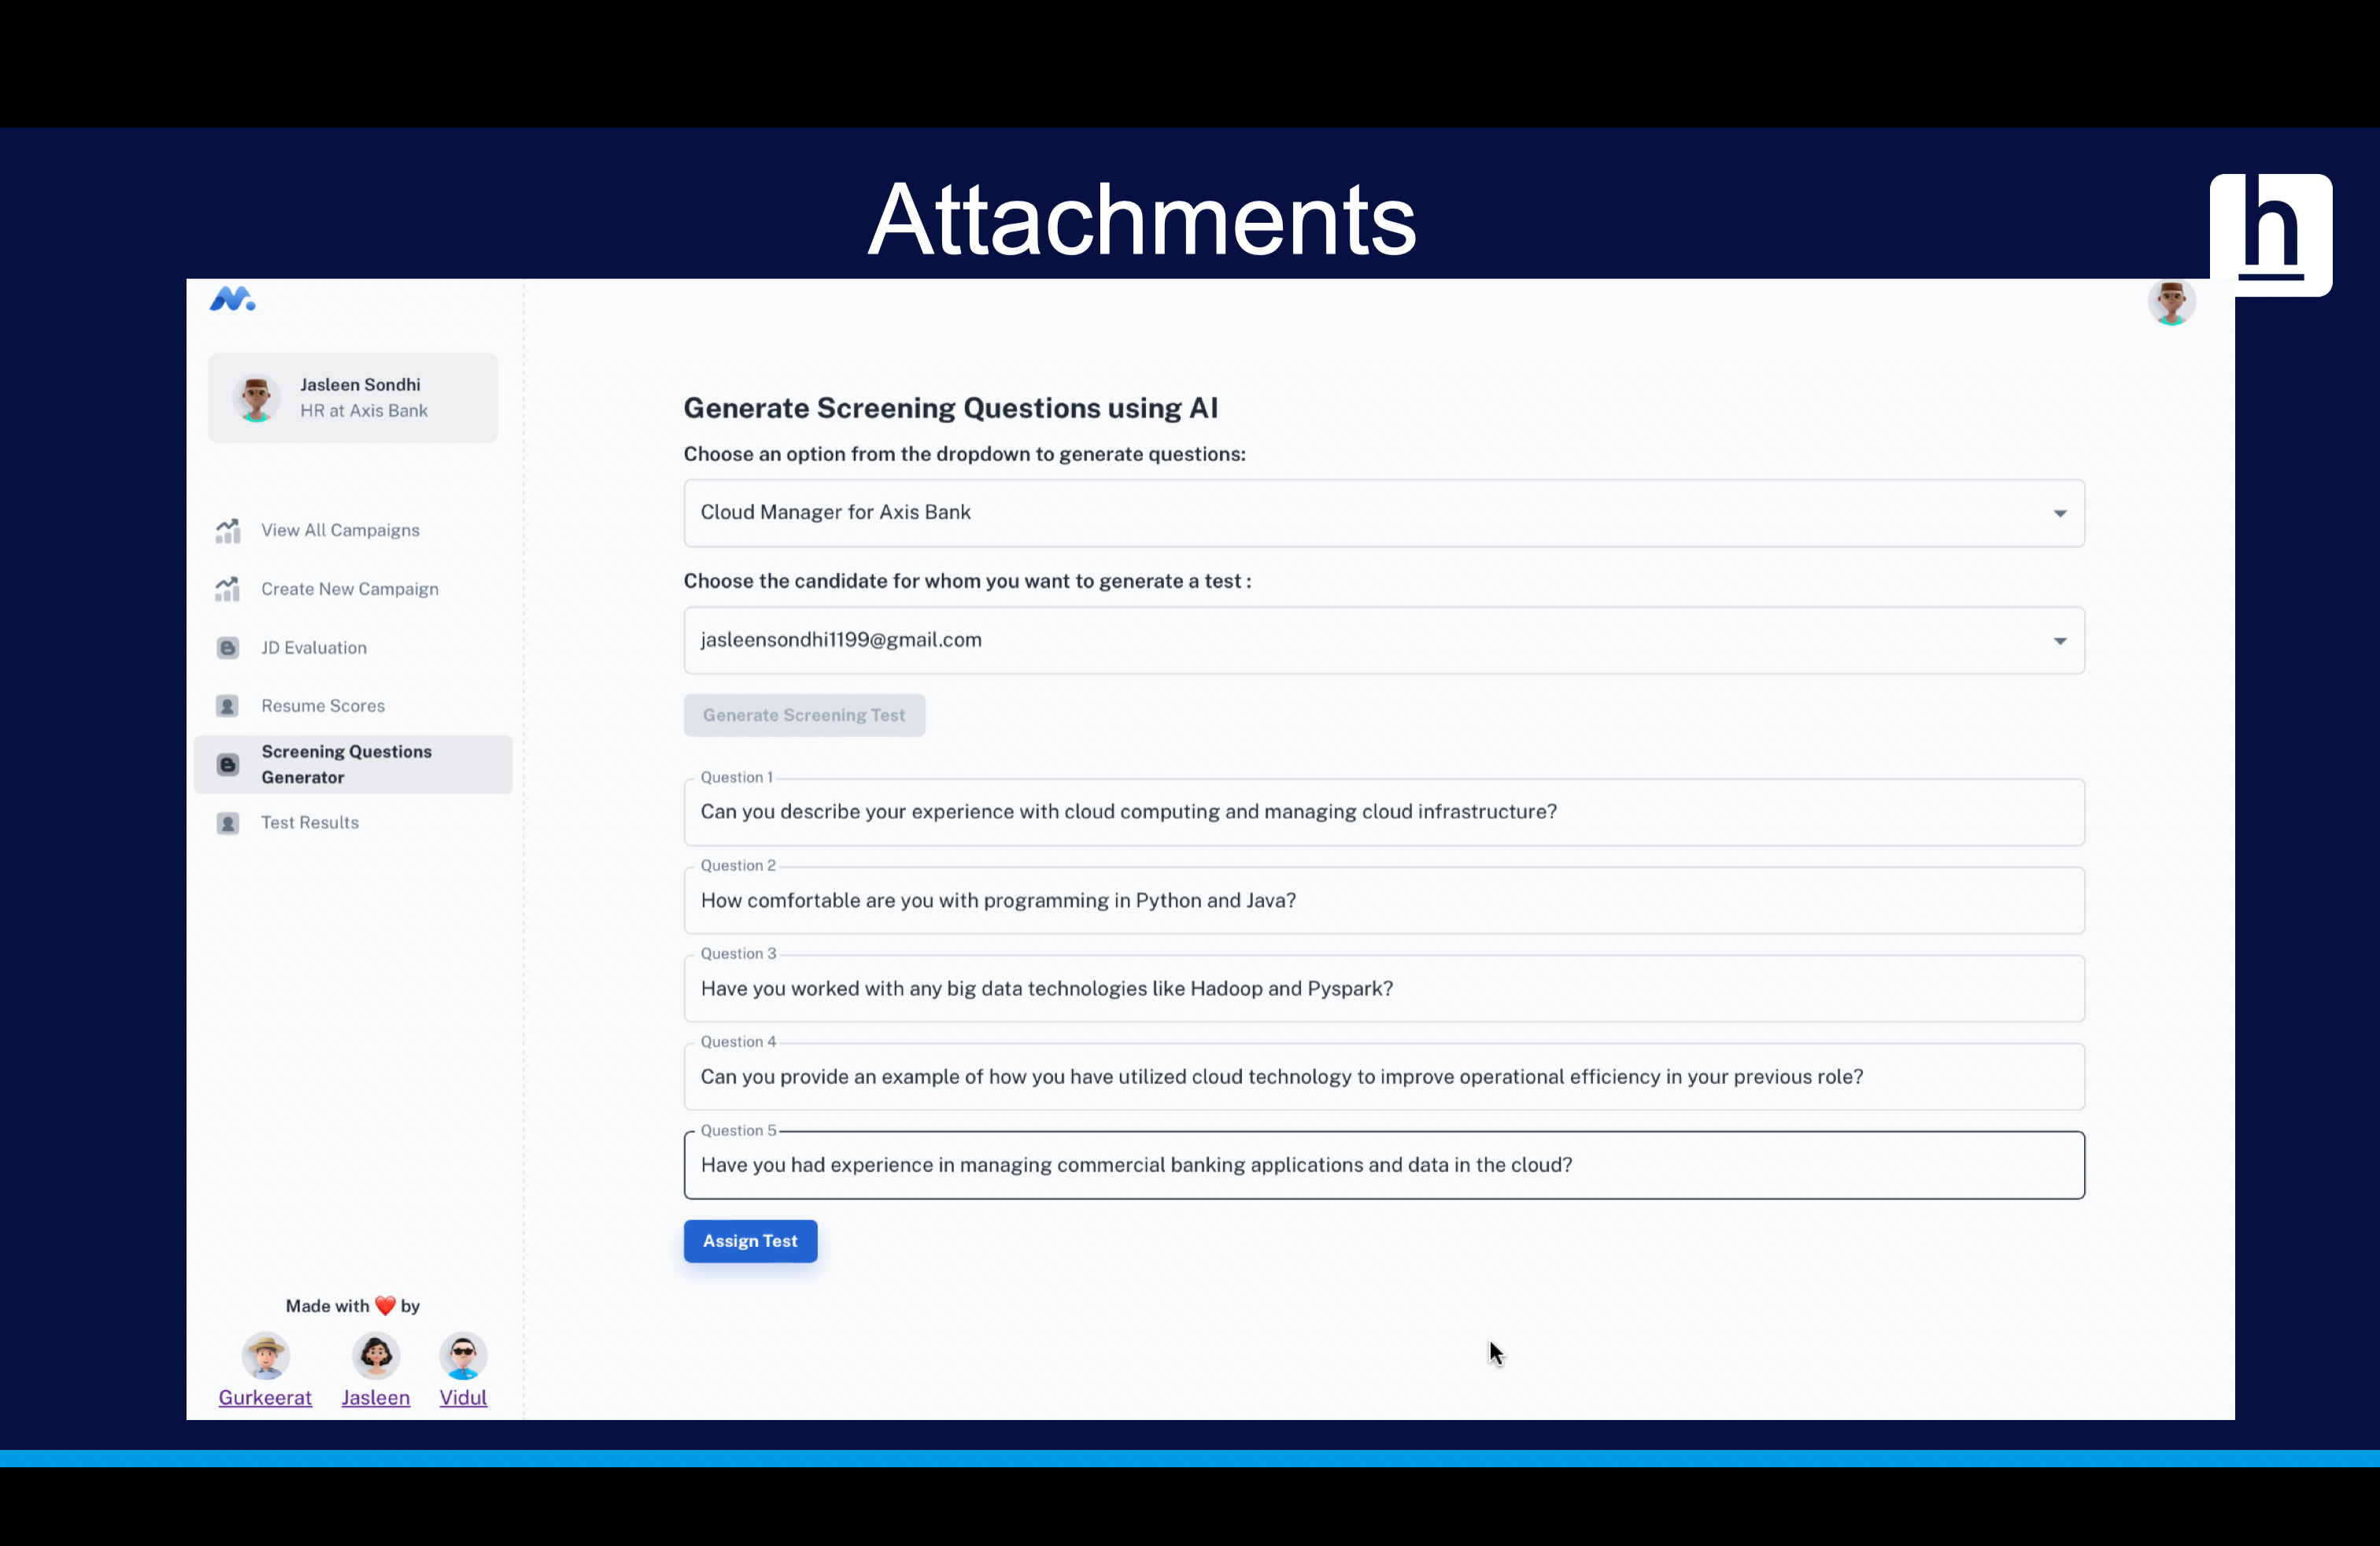
Task: Open Gurkeerat's profile link
Action: tap(265, 1398)
